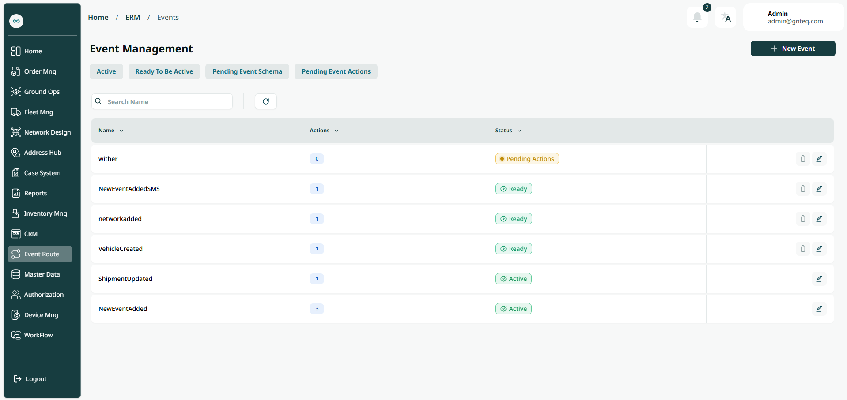The height and width of the screenshot is (400, 847).
Task: Click the Active badge for ShipmentUpdated
Action: coord(513,279)
